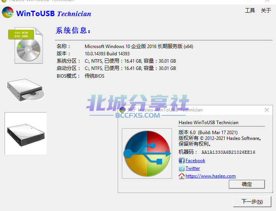
Task: Close the About Hasleo WinToUSB dialog
Action: pos(267,110)
